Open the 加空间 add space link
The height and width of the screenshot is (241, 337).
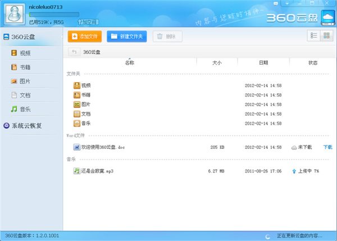point(88,22)
